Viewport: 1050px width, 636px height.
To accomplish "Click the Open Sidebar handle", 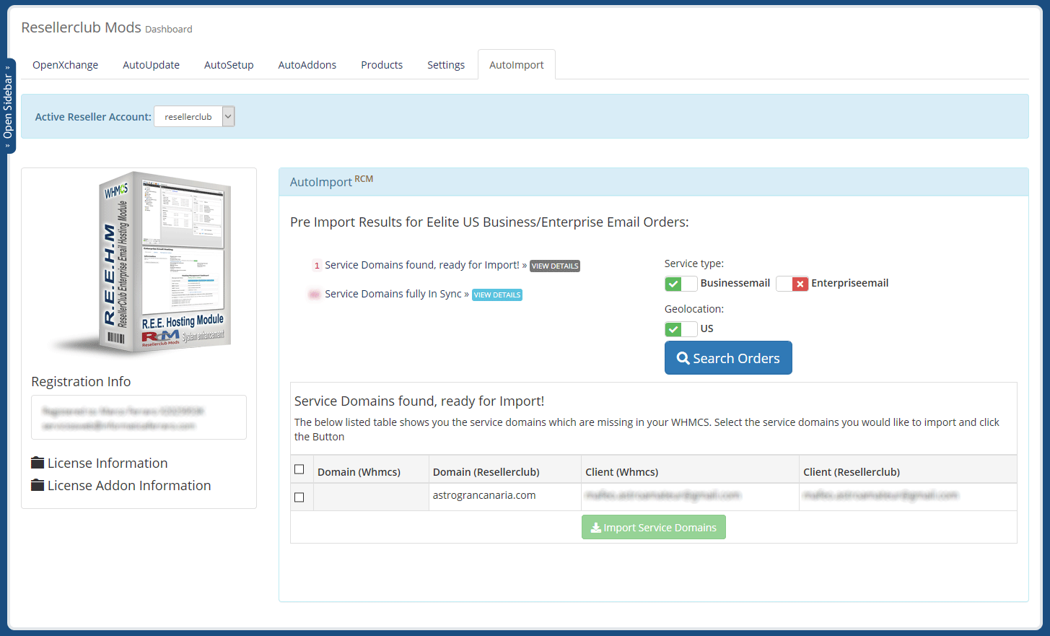I will [x=8, y=106].
